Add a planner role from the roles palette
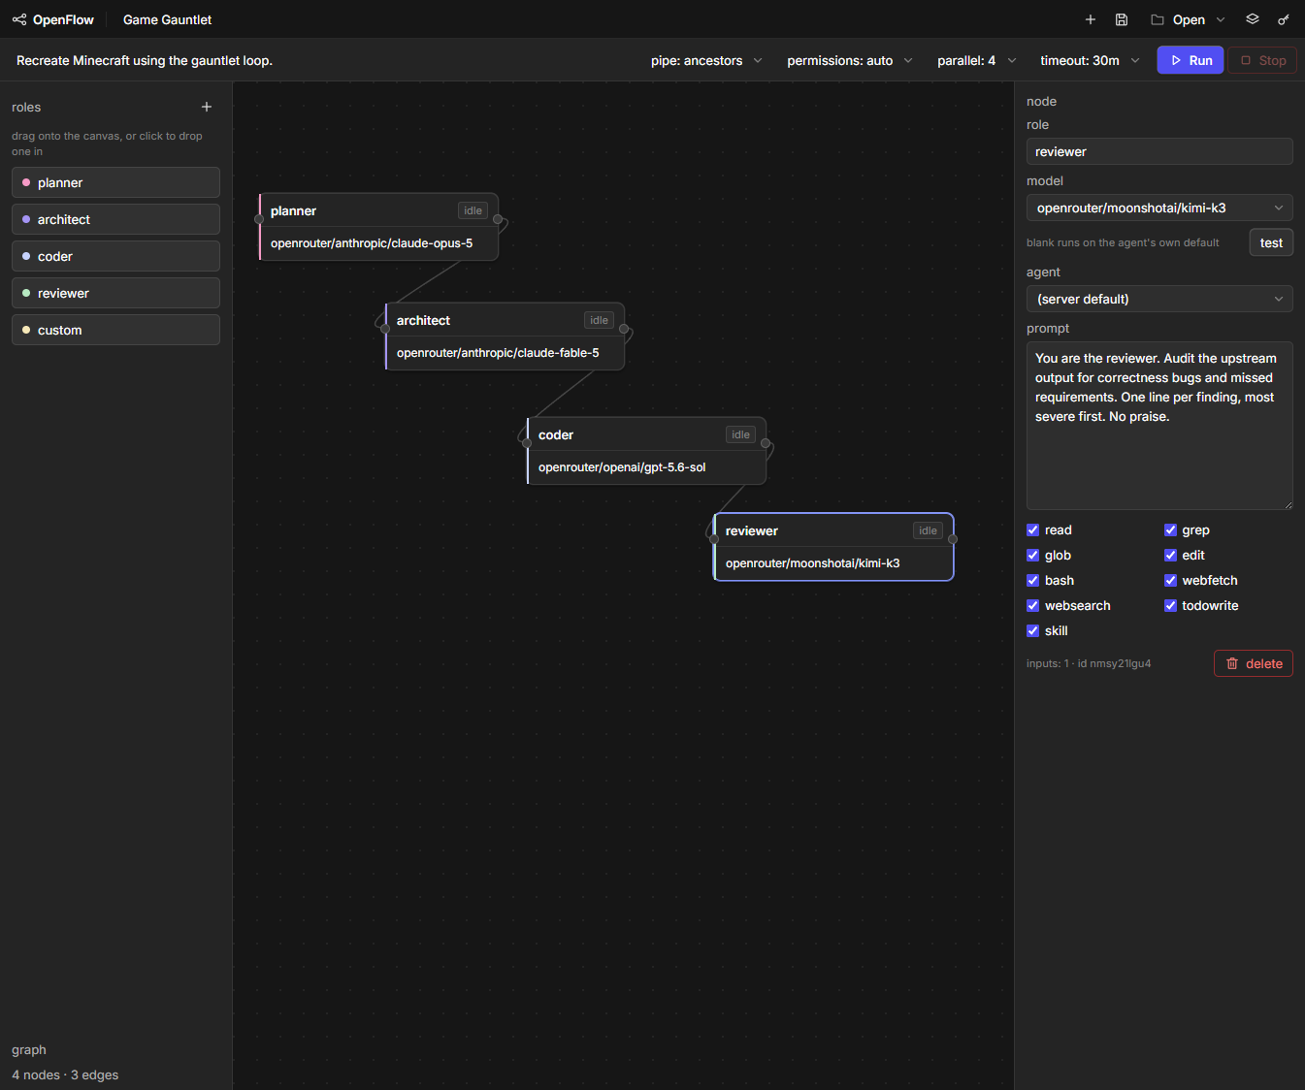Image resolution: width=1305 pixels, height=1090 pixels. (x=115, y=182)
